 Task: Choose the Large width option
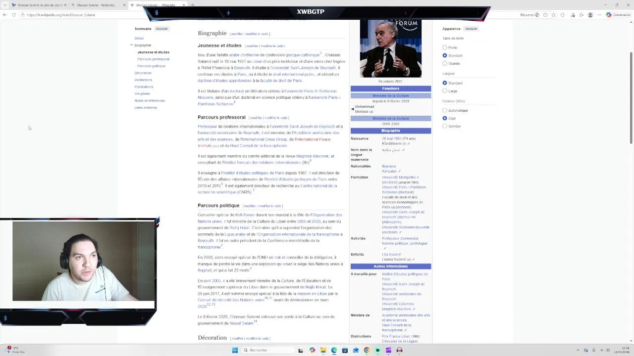[445, 91]
